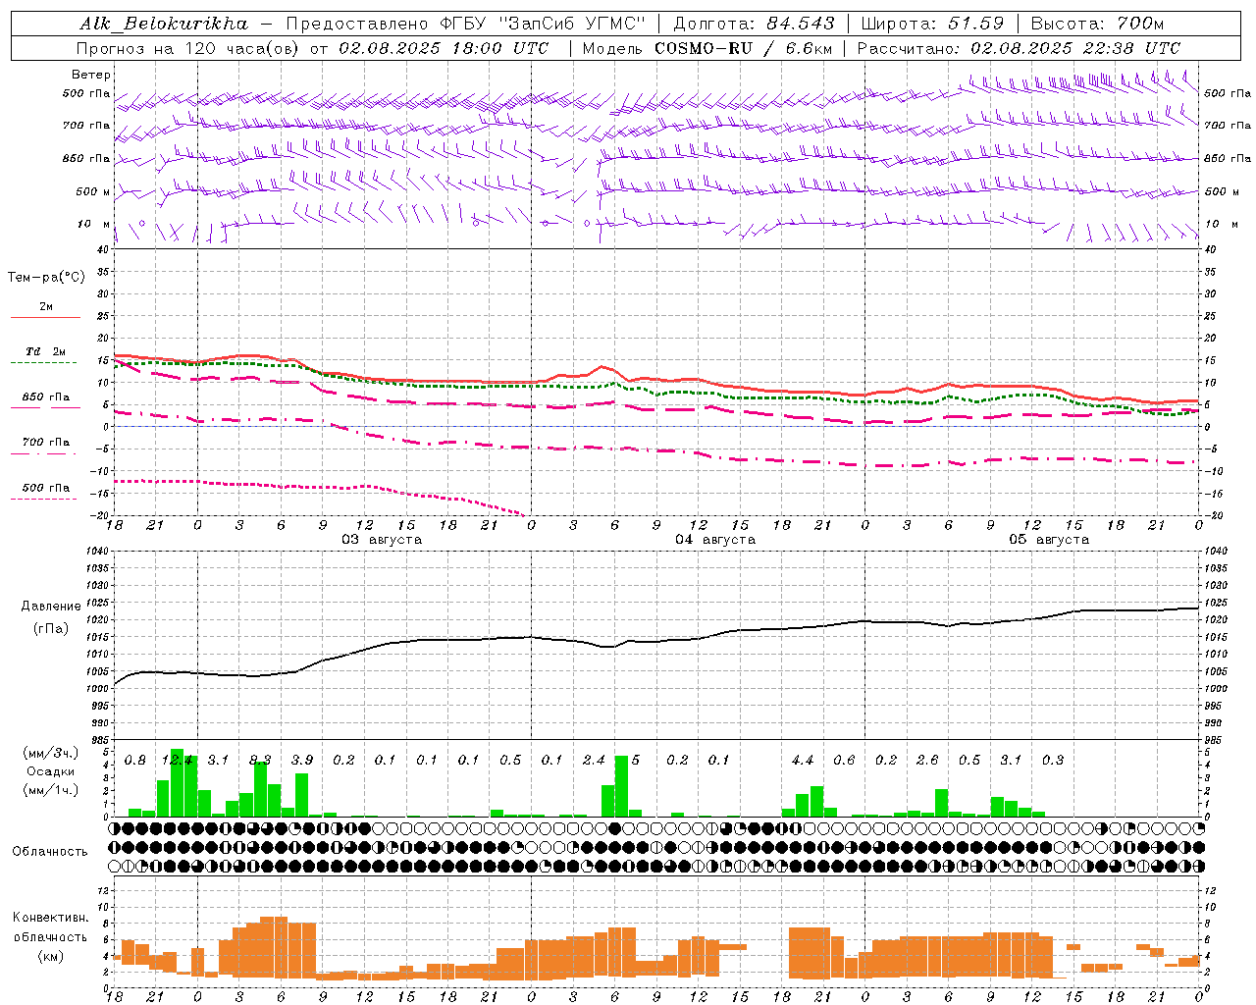Select the Td 2м dew point legend entry

(46, 356)
